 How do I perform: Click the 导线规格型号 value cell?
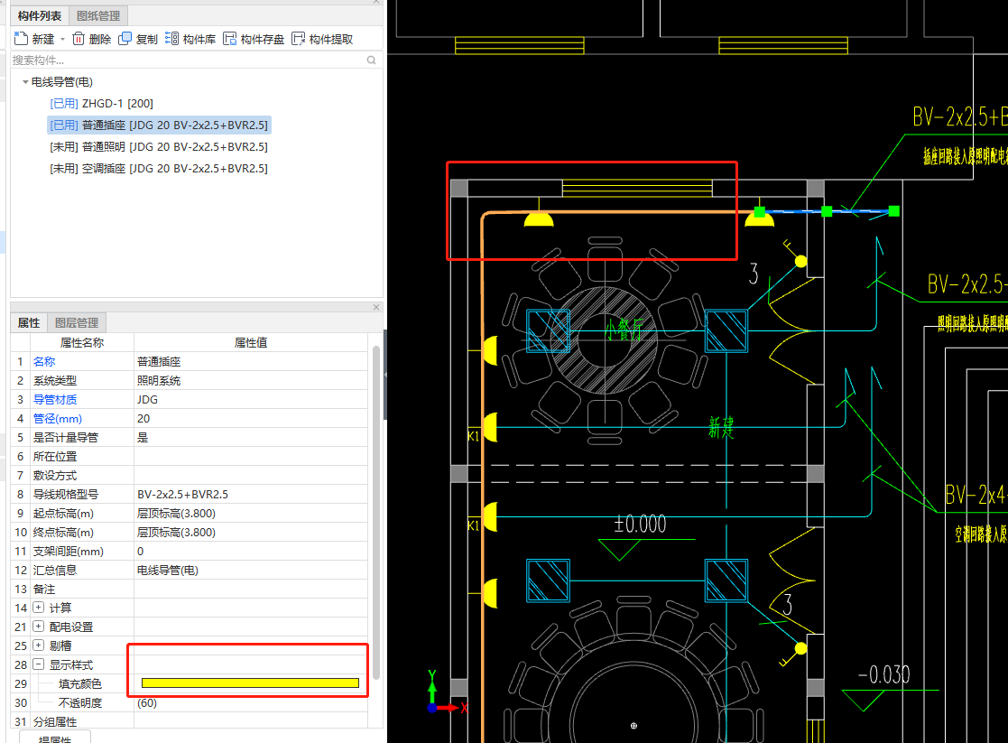point(251,494)
